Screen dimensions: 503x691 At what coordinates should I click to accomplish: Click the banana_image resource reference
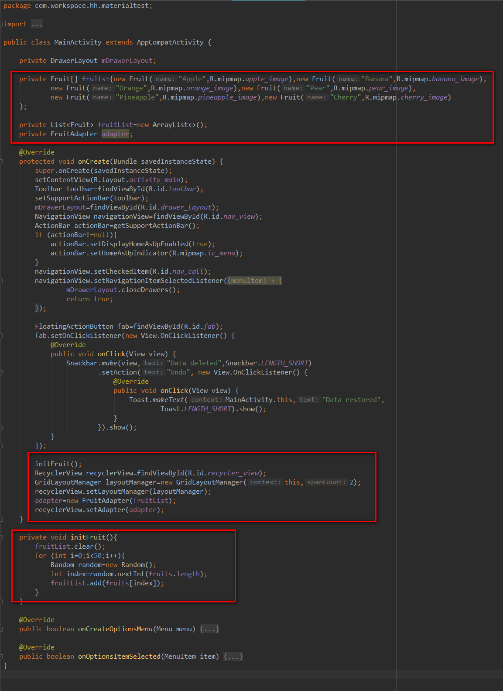click(455, 79)
